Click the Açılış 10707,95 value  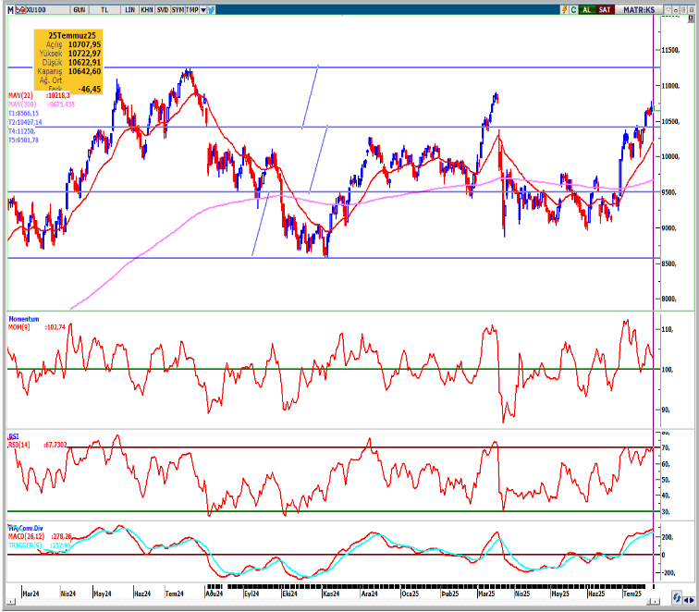click(x=84, y=44)
